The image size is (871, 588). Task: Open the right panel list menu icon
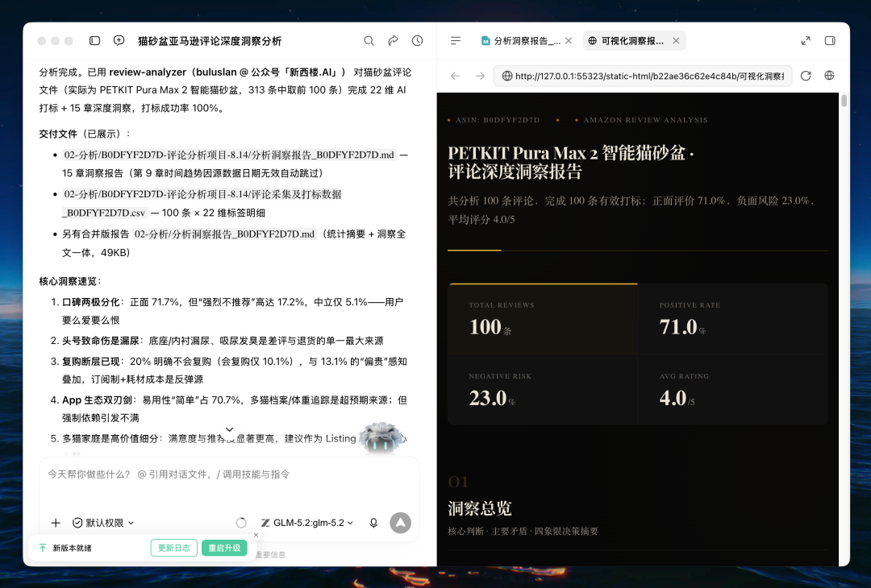456,40
